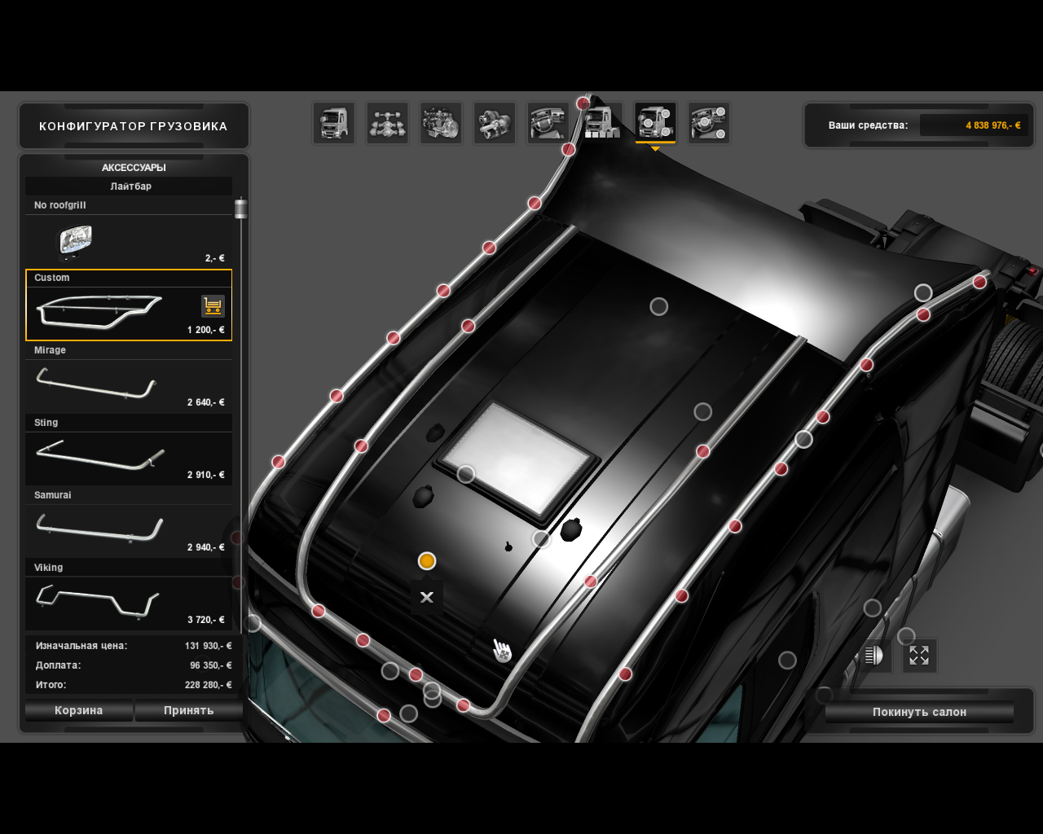Screen dimensions: 1043x834
Task: Click the Лайтбар category header
Action: [130, 187]
